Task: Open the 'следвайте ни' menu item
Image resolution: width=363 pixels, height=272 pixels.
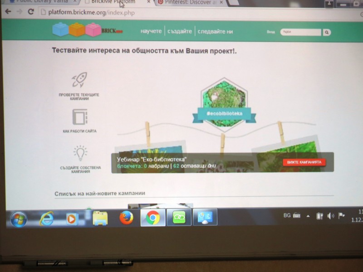Action: pos(216,31)
